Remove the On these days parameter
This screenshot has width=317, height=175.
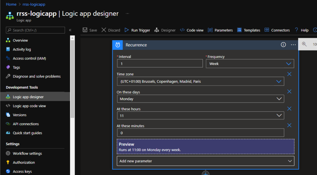(289, 91)
